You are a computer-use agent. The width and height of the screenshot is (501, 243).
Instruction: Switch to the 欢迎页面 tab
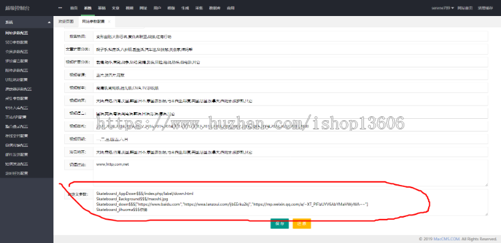[66, 21]
